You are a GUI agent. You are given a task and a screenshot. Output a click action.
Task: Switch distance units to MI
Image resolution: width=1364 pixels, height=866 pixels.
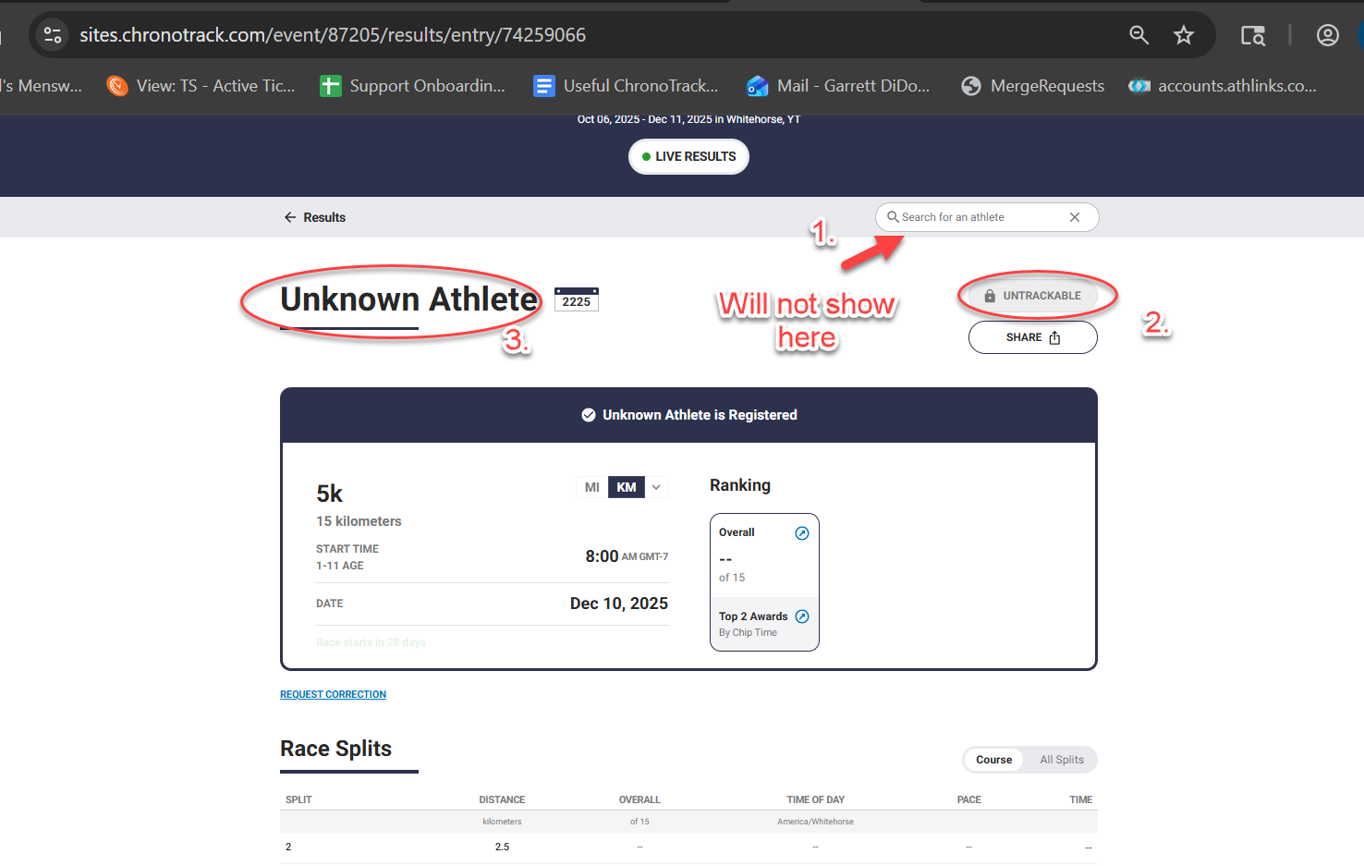(x=591, y=487)
